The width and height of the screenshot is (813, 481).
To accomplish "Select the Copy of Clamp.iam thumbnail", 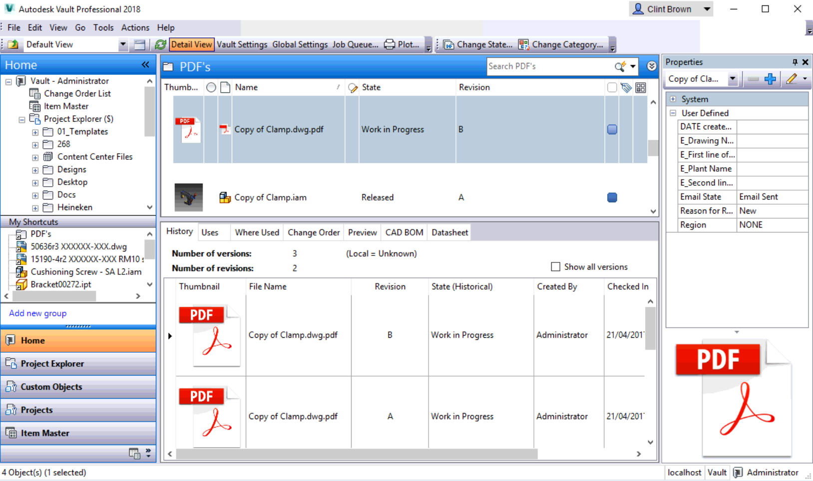I will pyautogui.click(x=189, y=198).
